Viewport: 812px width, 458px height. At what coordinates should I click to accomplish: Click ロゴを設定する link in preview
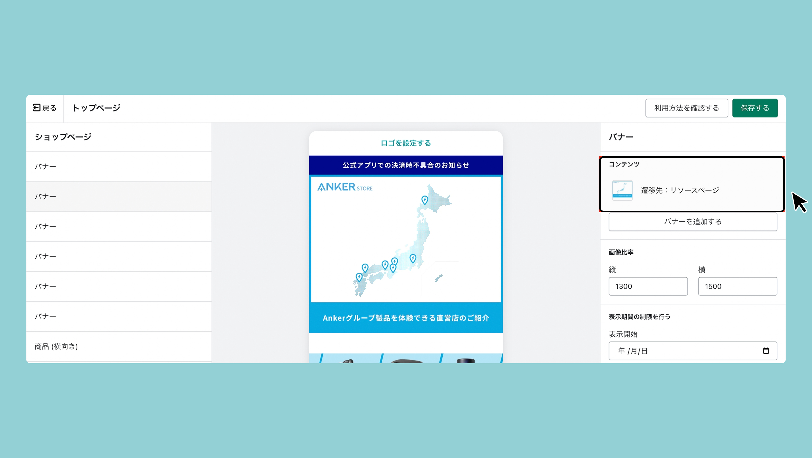(x=406, y=143)
